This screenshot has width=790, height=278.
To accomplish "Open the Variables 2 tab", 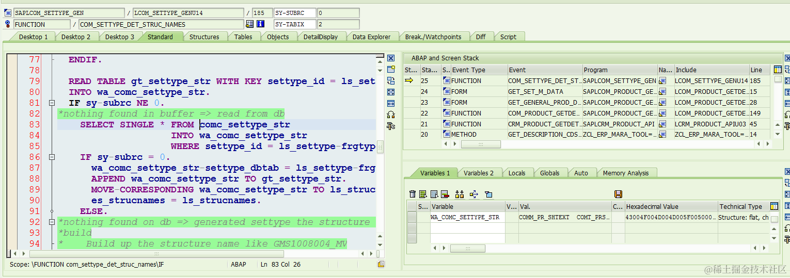I will (x=479, y=173).
